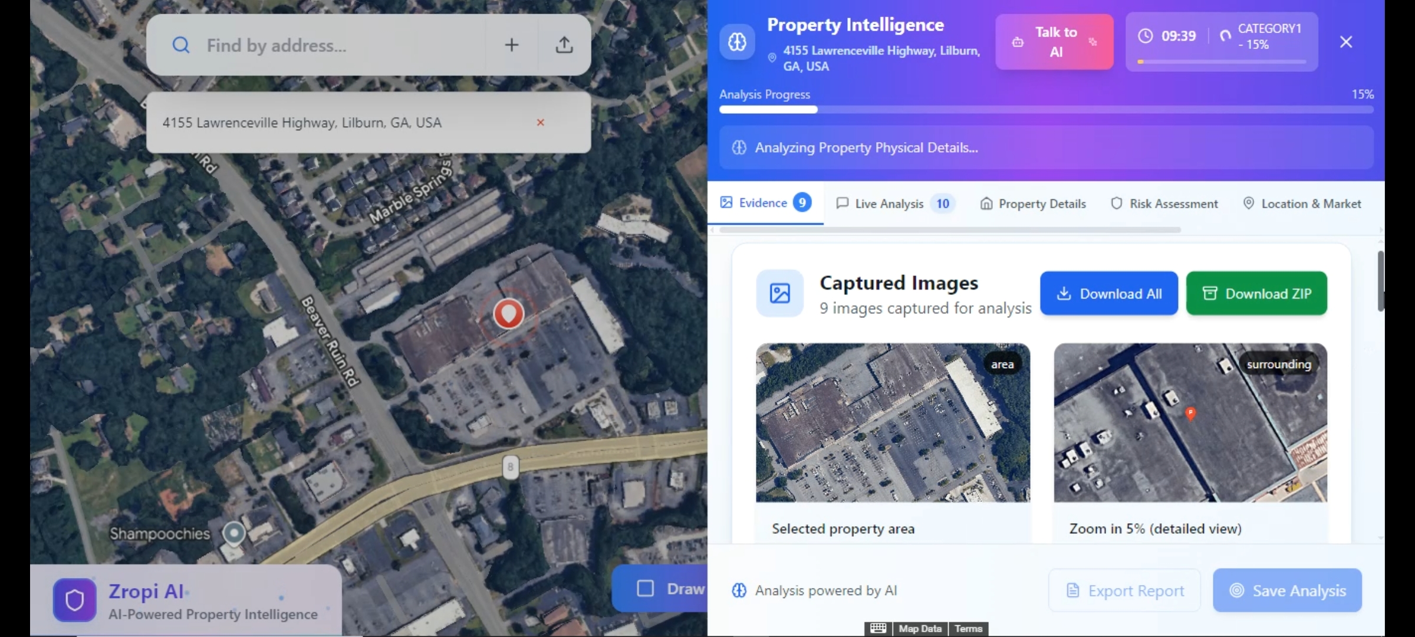Click the Analysis Progress bar

point(1047,109)
